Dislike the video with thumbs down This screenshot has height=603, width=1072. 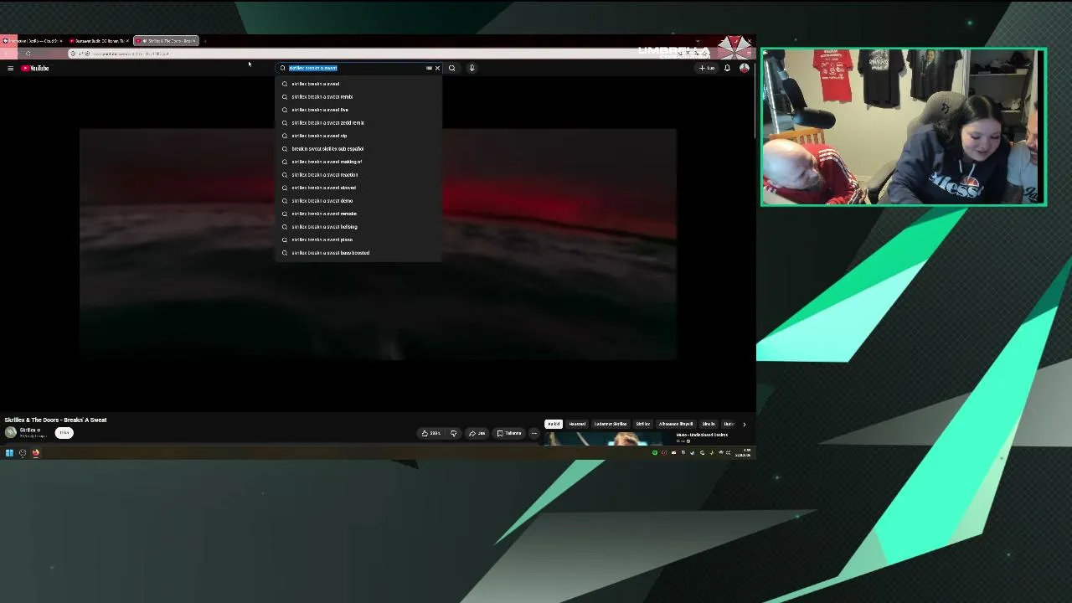click(453, 433)
